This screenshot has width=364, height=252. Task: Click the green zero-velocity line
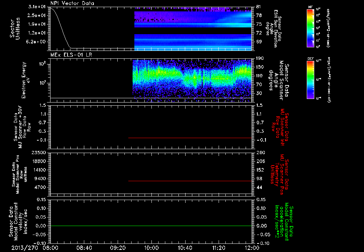click(x=151, y=226)
